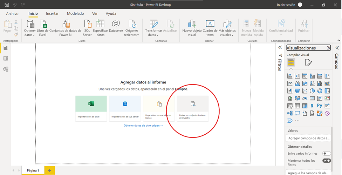Screen dimensions: 342x175
Task: Expand the Obtener datos dropdown
Action: [x=30, y=28]
